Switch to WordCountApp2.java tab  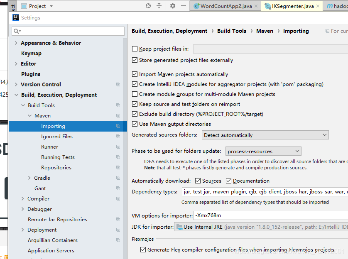(x=225, y=6)
